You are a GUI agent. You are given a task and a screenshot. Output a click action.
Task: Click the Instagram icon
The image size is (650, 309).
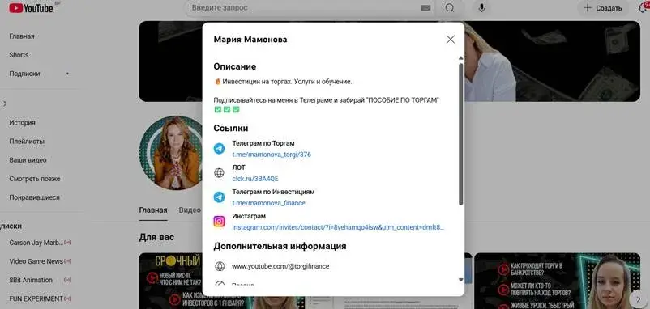[x=220, y=222]
